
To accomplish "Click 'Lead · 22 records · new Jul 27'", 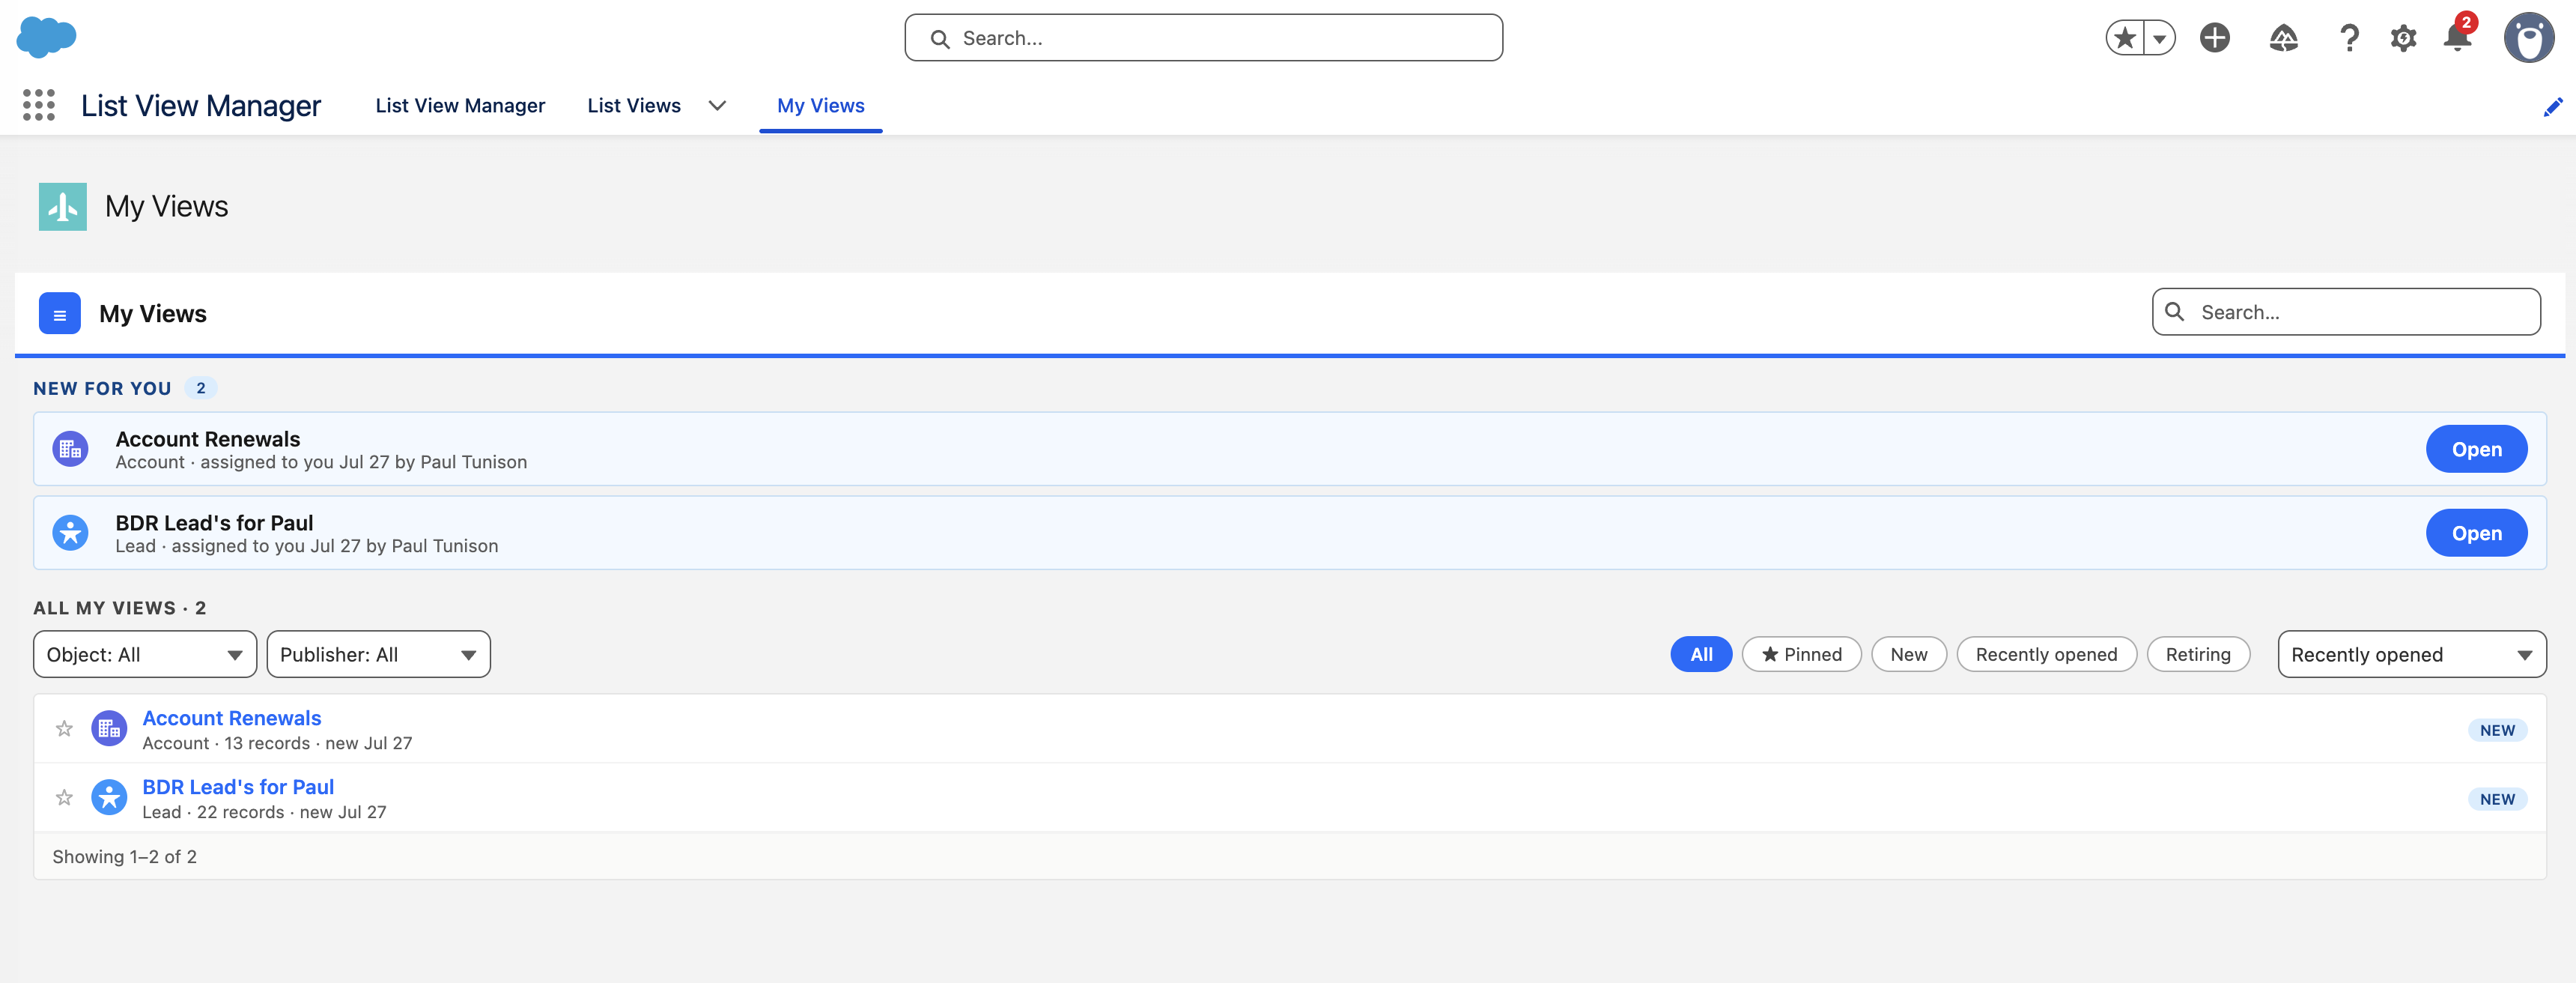I will tap(264, 812).
